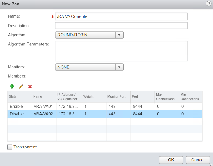Click the Algorithm Parameters text area
Image resolution: width=213 pixels, height=166 pixels.
(121, 51)
